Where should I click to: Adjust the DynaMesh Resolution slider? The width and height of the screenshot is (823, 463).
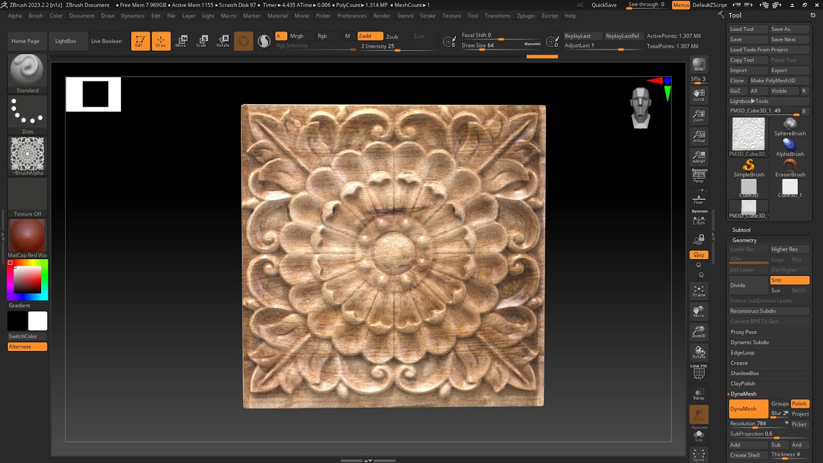[759, 424]
